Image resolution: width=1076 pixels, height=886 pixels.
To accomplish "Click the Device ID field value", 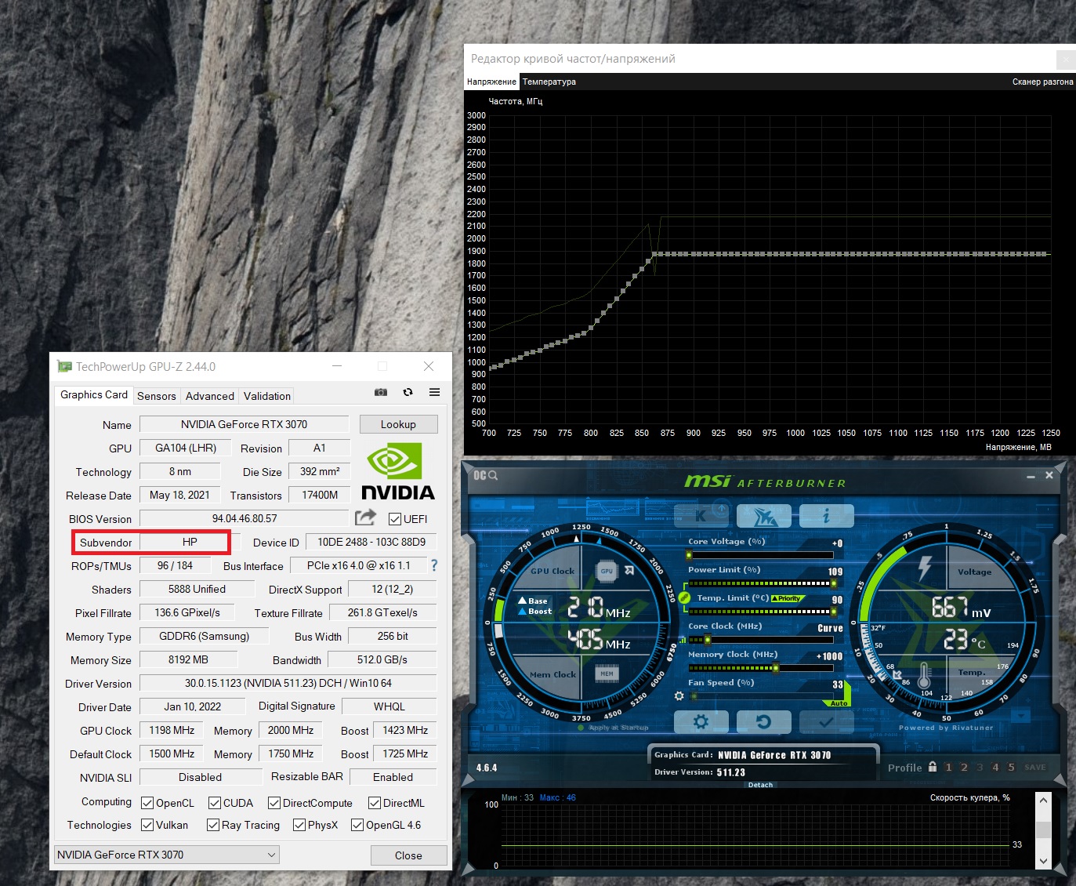I will pyautogui.click(x=371, y=542).
